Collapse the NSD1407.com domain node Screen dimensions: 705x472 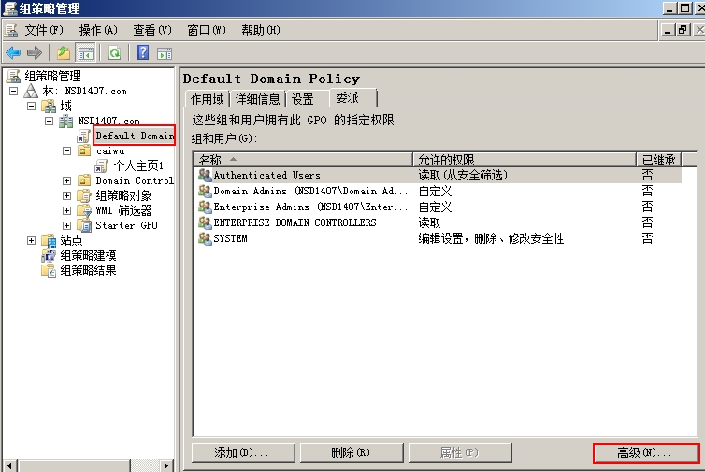49,121
